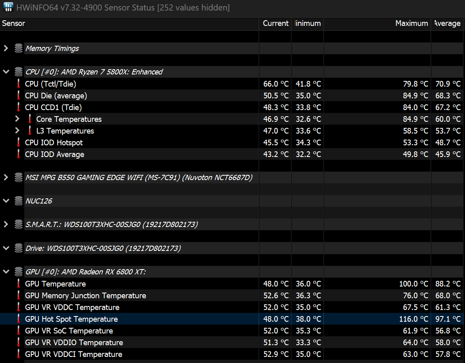Collapse the GPU AMD Radeon RX 6800 XT group
Viewport: 465px width, 363px height.
coord(6,272)
